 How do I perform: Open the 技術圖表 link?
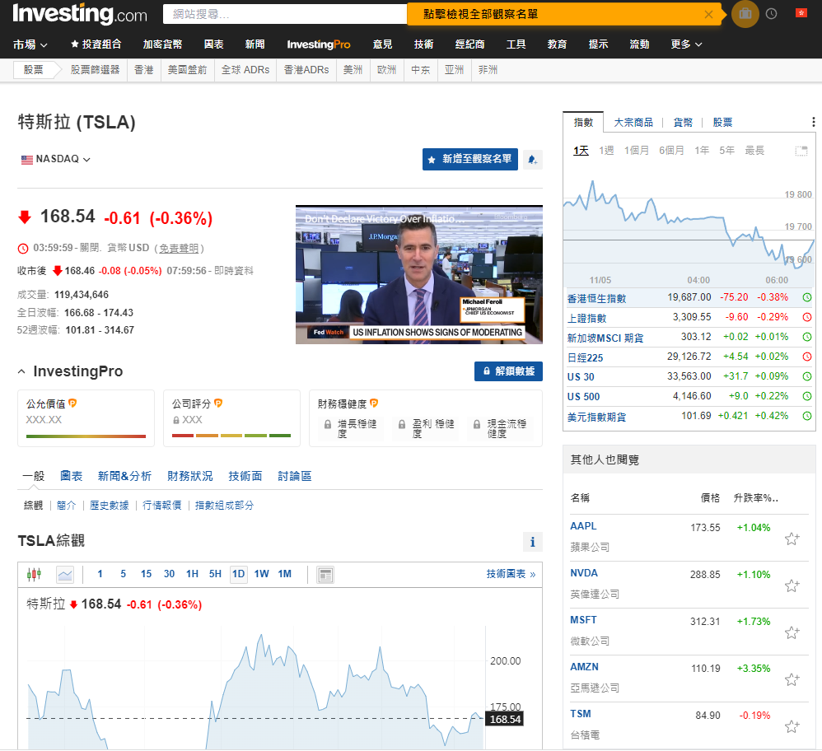pos(510,574)
